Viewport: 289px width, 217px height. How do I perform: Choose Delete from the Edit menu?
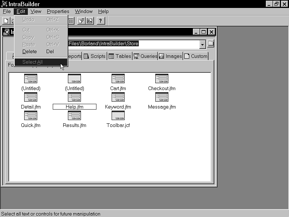30,51
